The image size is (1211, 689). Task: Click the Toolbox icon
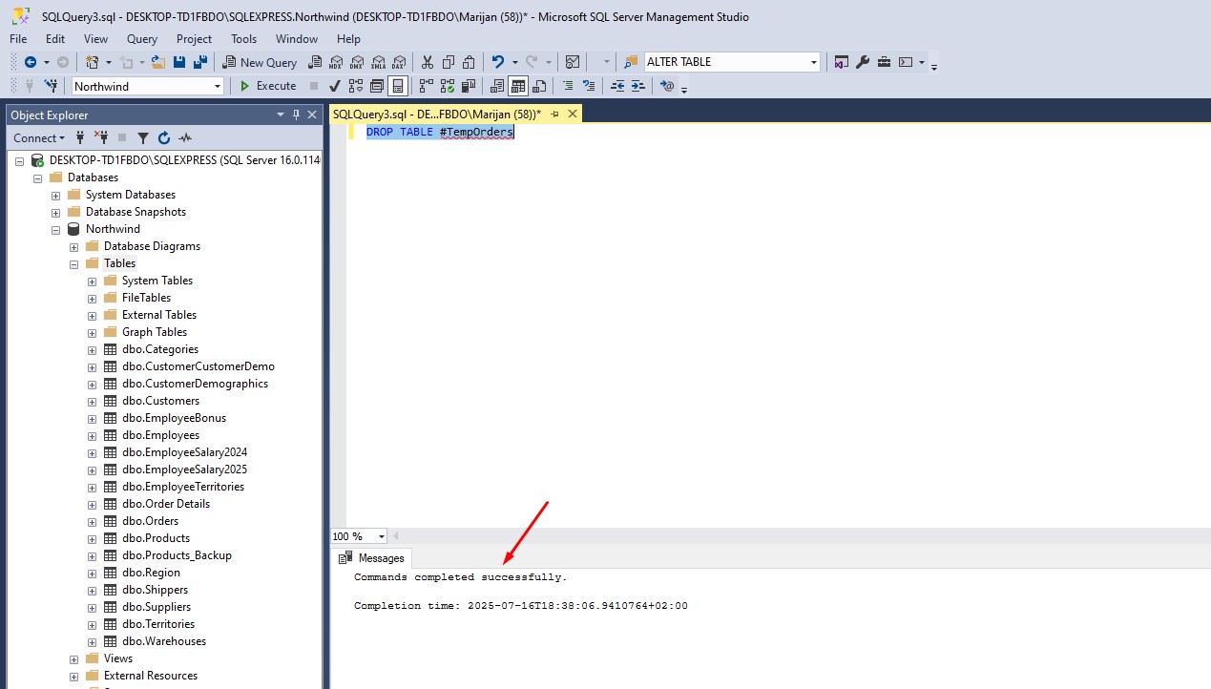pyautogui.click(x=884, y=62)
